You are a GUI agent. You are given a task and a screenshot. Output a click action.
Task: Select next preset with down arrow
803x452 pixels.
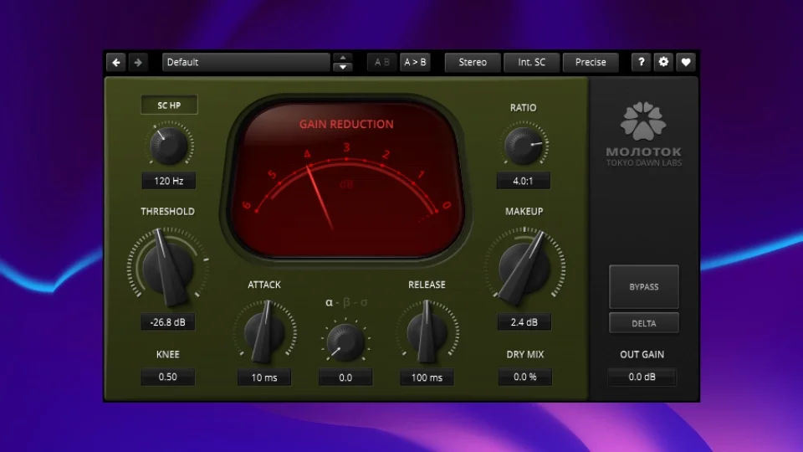click(x=343, y=67)
